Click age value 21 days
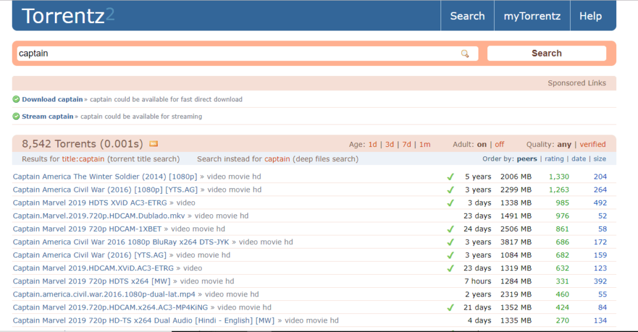The image size is (638, 332). click(x=477, y=307)
